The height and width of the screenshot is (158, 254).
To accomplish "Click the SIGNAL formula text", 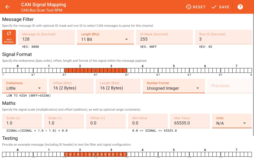I will click(37, 131).
